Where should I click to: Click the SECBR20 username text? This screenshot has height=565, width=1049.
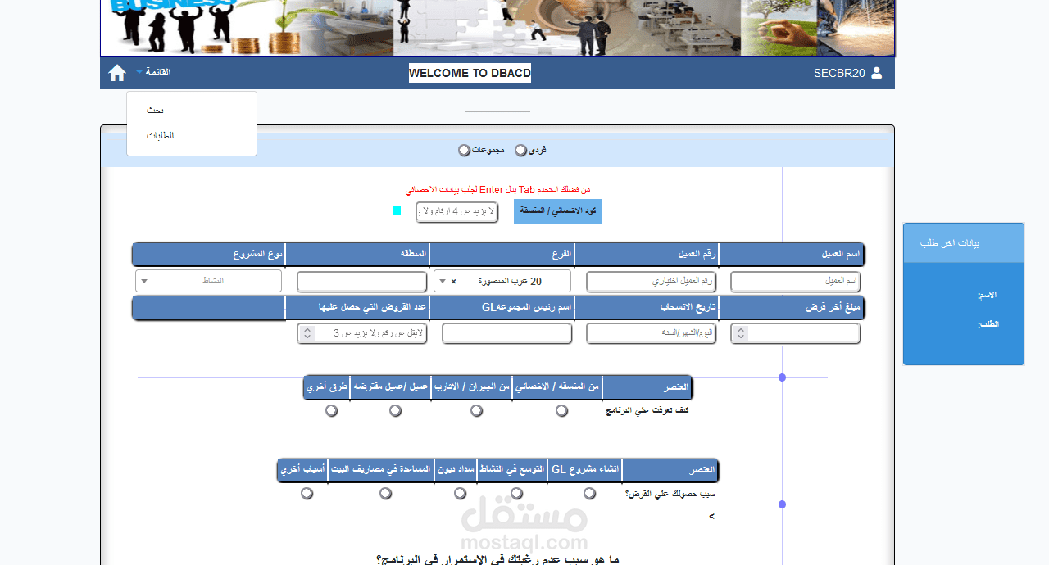coord(839,73)
